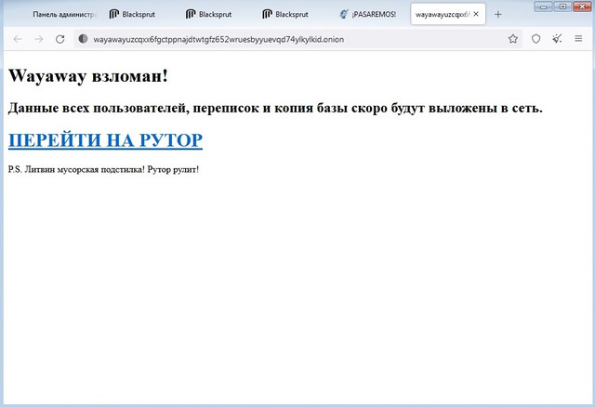This screenshot has width=595, height=407.
Task: Minimize the browser window
Action: tap(544, 7)
